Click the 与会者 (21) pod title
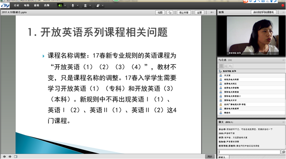Image resolution: width=286 pixels, height=159 pixels. click(x=225, y=60)
